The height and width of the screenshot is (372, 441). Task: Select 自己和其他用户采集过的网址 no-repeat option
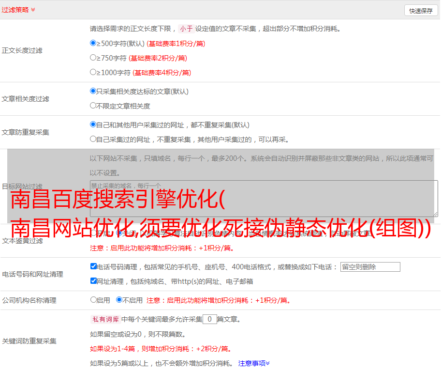pos(93,124)
